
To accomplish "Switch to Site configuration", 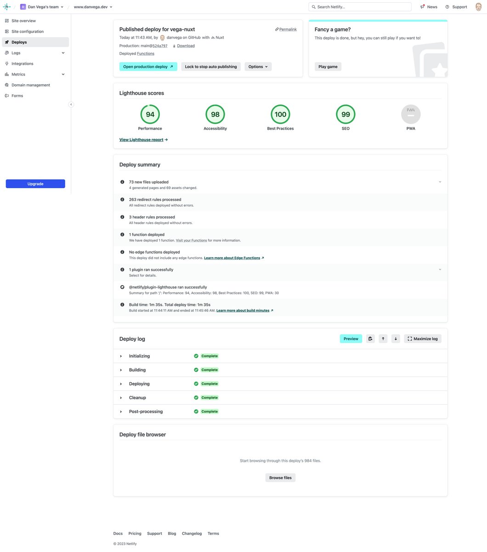I will click(x=27, y=31).
